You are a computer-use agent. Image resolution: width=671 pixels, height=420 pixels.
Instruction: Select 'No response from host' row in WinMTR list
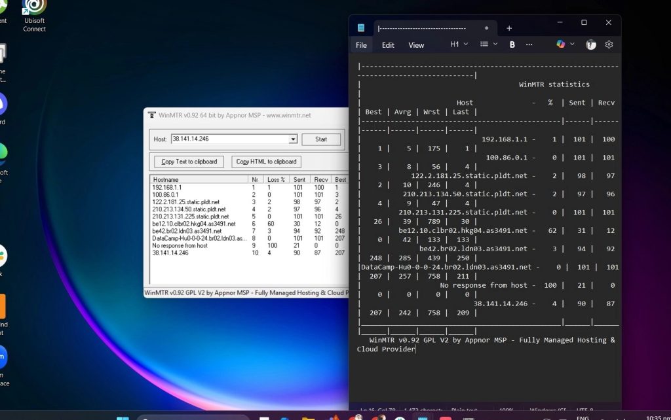click(x=250, y=246)
